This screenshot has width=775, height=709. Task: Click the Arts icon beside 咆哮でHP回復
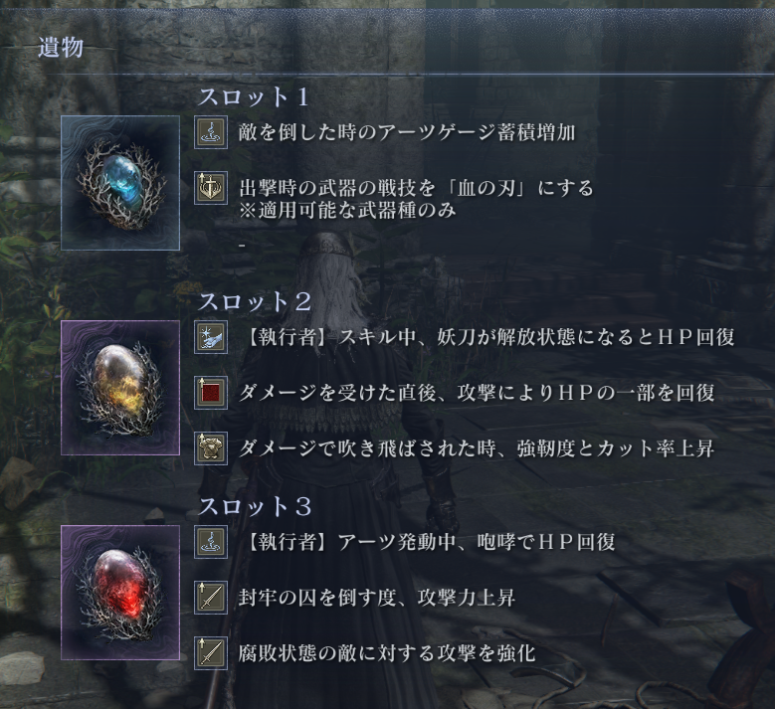point(211,542)
